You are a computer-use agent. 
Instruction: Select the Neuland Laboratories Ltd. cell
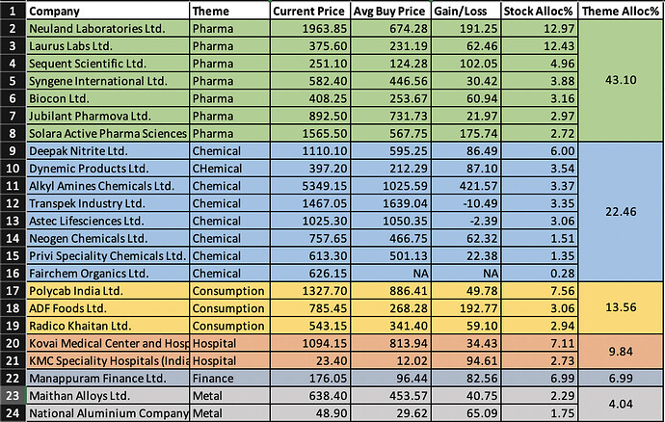pos(106,28)
